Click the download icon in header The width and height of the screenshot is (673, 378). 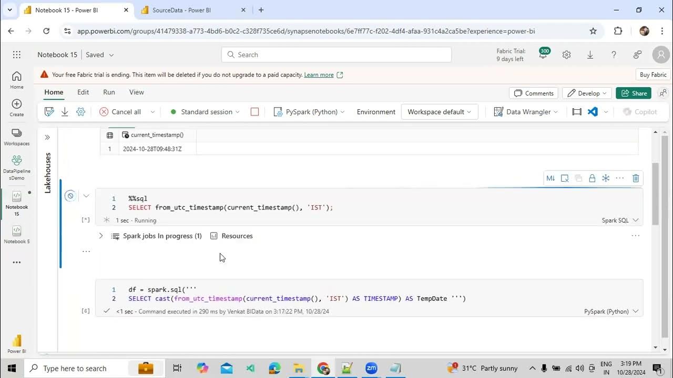coord(590,55)
